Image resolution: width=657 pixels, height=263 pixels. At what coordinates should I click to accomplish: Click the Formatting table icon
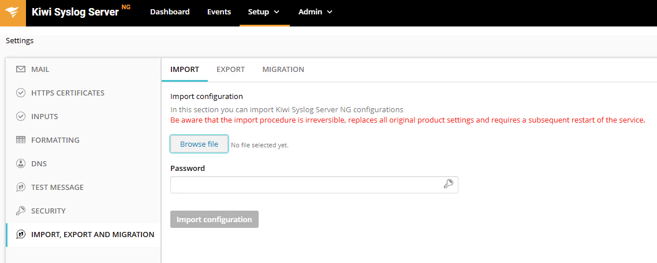tap(21, 140)
